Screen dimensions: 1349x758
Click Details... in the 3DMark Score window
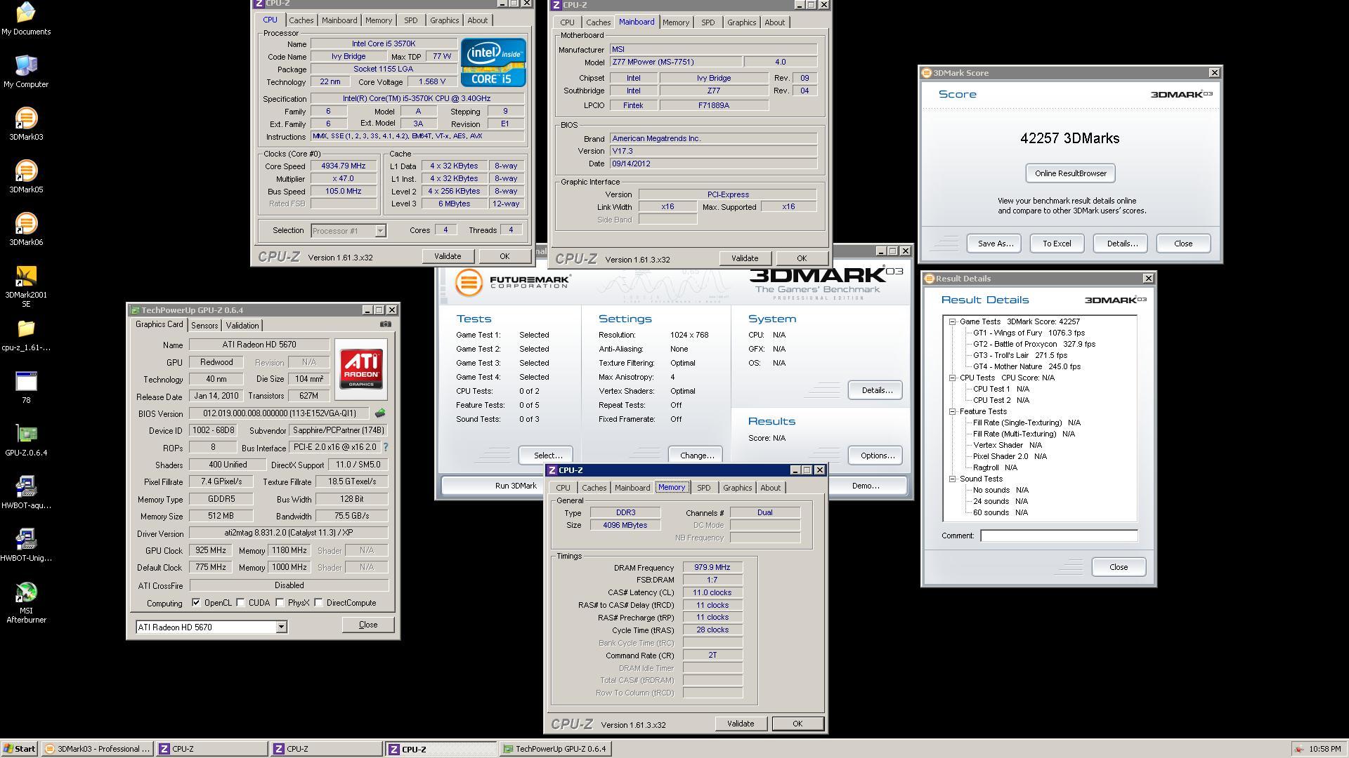(x=1121, y=244)
